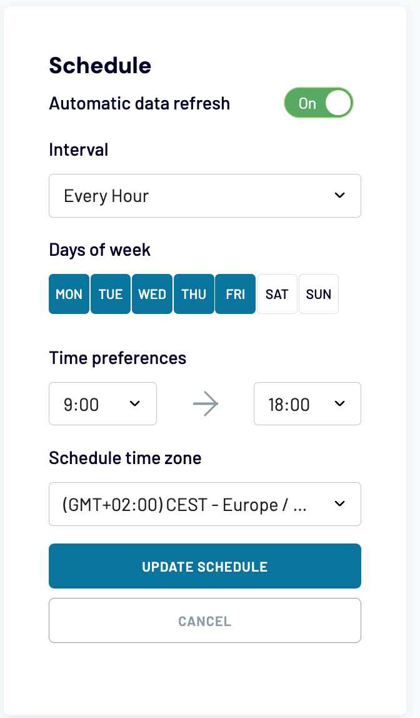Click the chevron on the 9:00 selector

coord(134,403)
